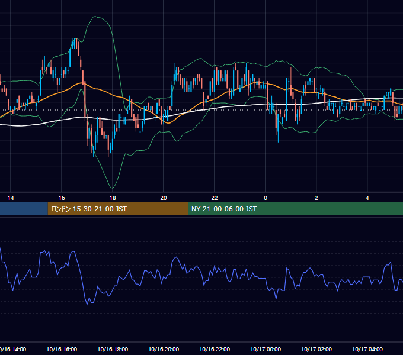This screenshot has height=355, width=403.
Task: Click the 10/16 18:00 date label
Action: click(113, 349)
